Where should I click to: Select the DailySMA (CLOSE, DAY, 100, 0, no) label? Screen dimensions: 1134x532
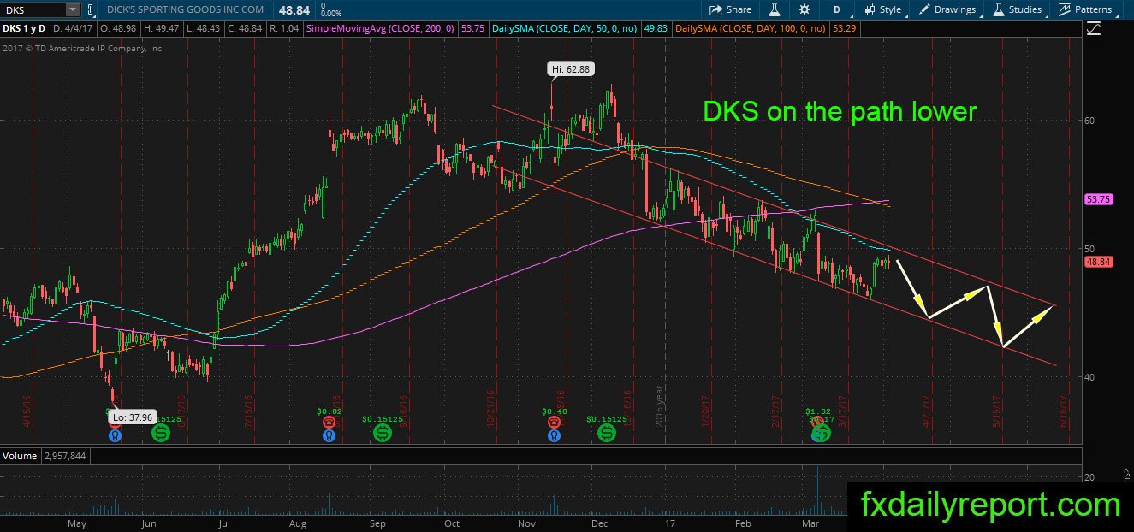pyautogui.click(x=751, y=28)
